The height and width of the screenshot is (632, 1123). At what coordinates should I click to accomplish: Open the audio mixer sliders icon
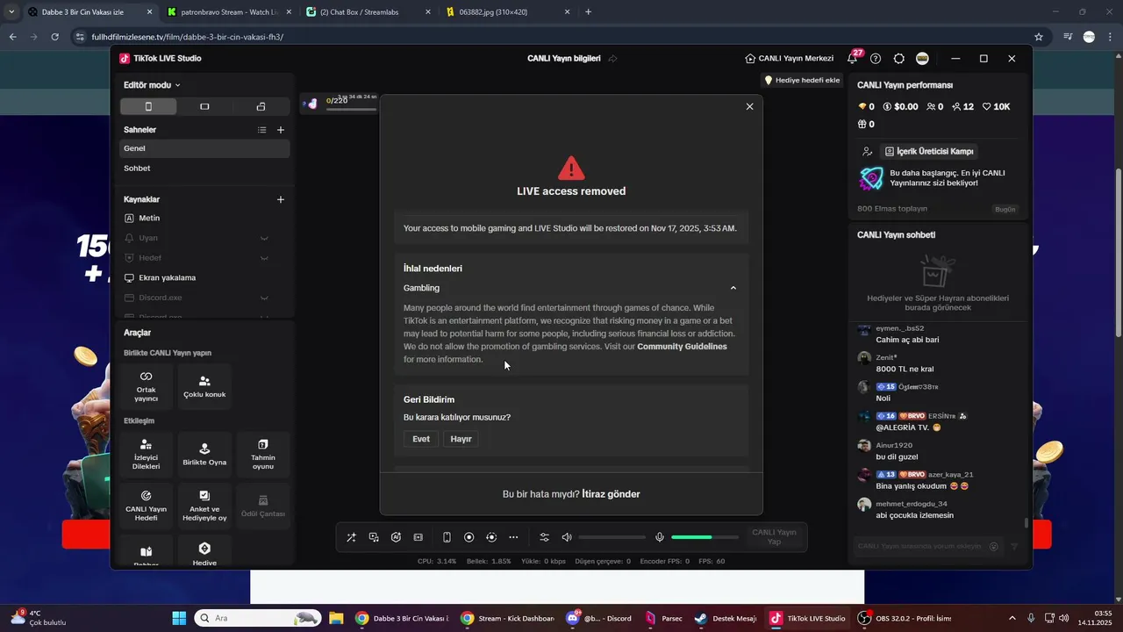[x=544, y=537]
